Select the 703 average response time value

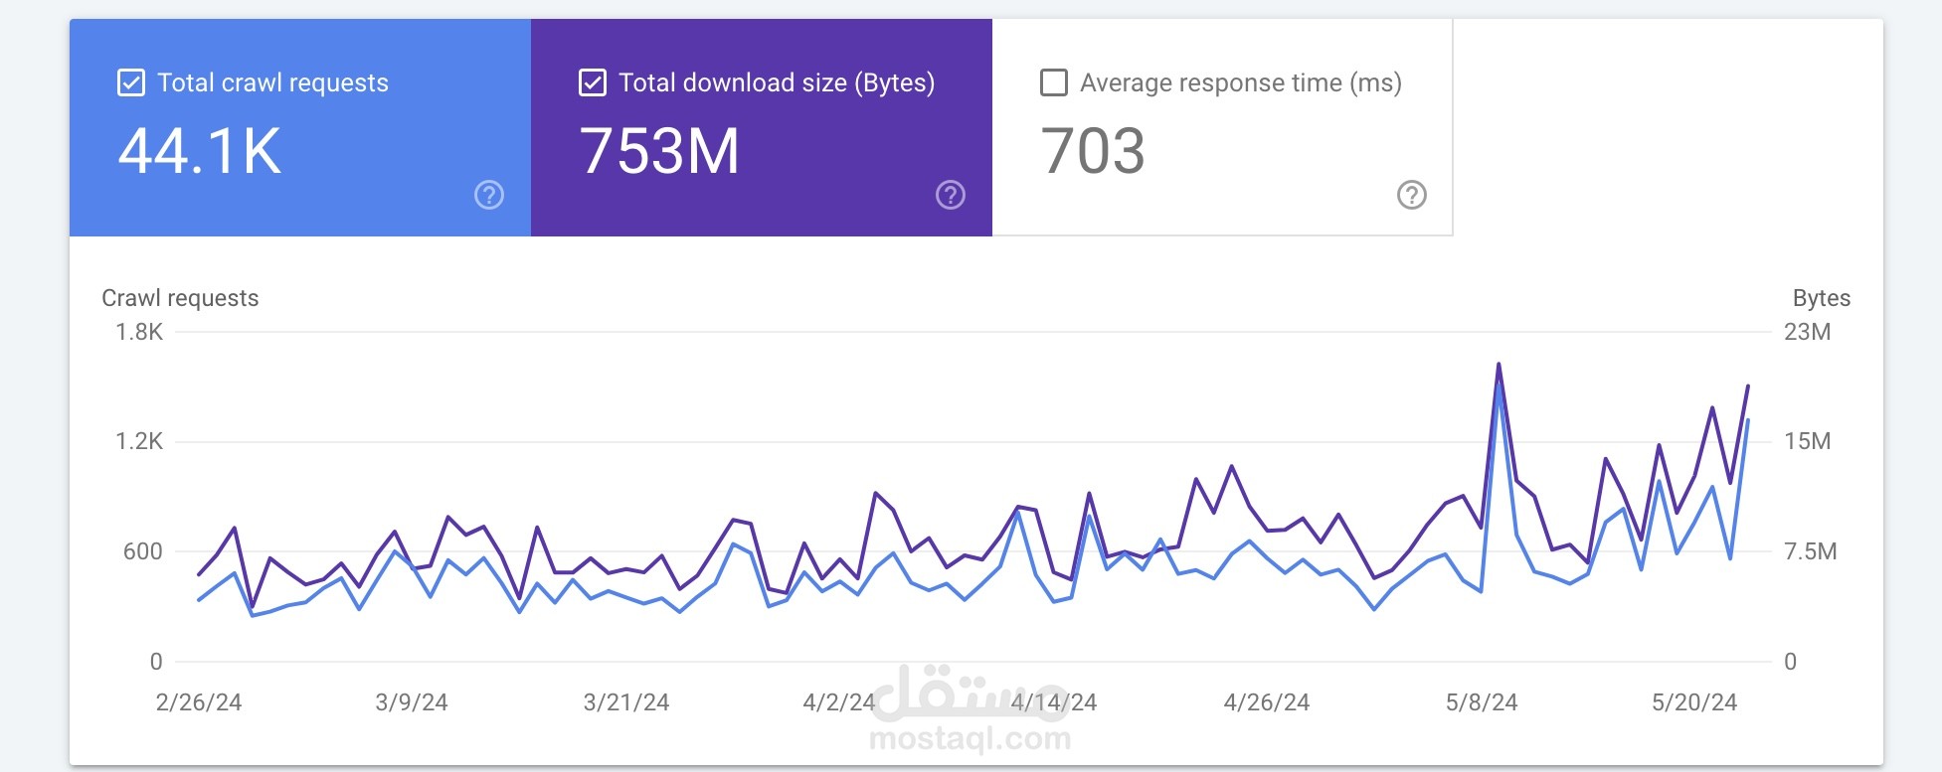pos(1093,151)
